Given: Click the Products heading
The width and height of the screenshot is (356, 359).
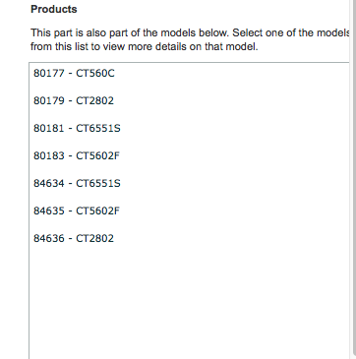Looking at the screenshot, I should (54, 9).
